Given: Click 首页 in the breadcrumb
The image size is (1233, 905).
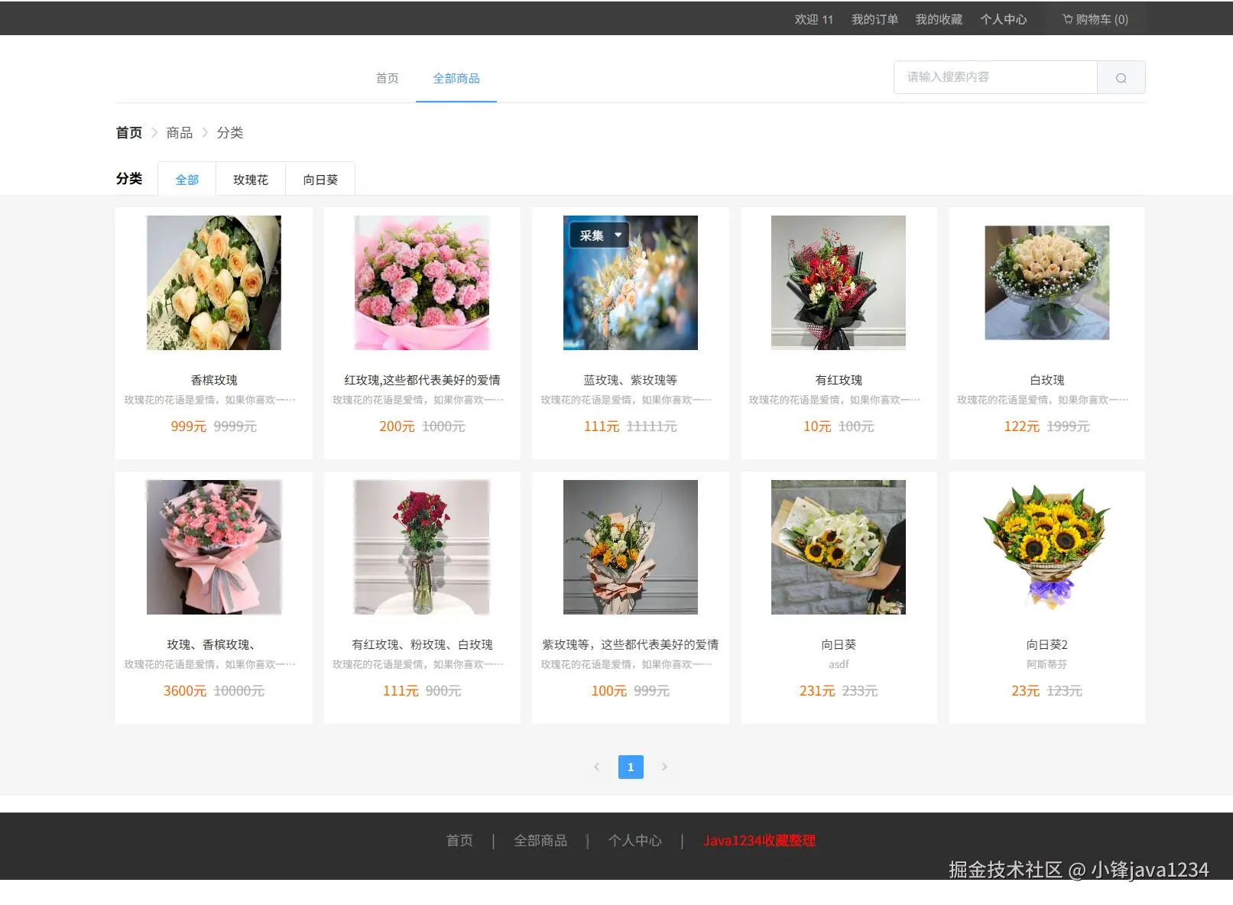Looking at the screenshot, I should click(129, 133).
